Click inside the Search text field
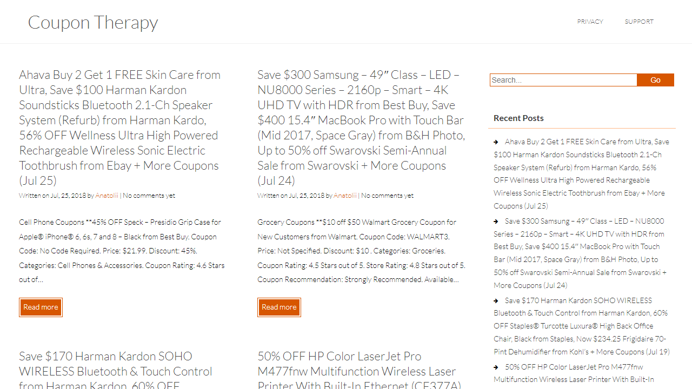 click(563, 79)
